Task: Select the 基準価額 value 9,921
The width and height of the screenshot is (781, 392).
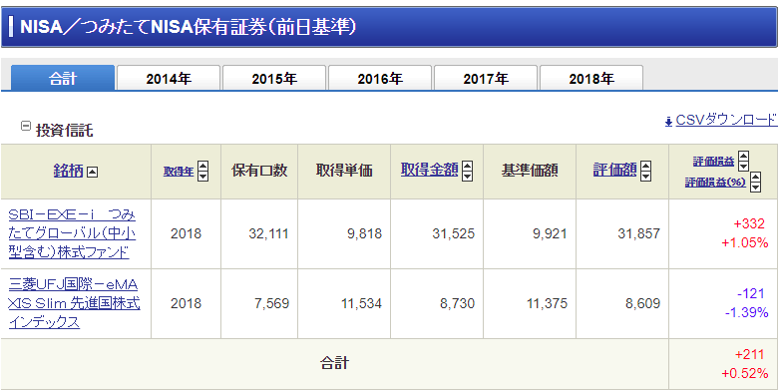Action: 550,233
